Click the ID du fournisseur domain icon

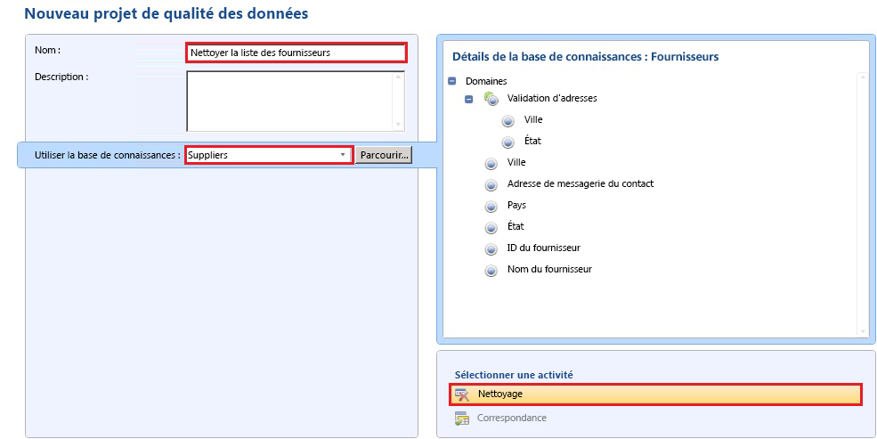[491, 248]
